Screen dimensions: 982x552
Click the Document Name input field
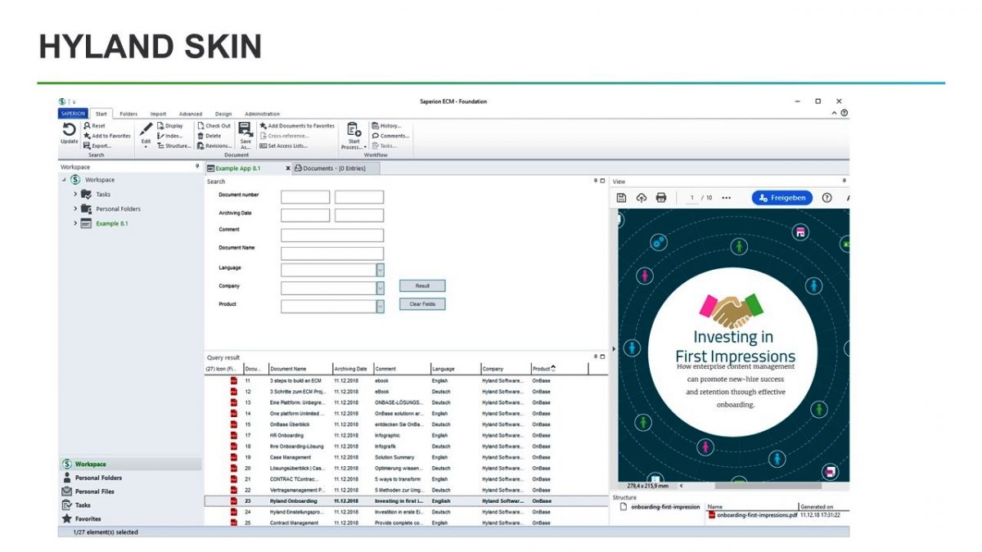tap(331, 254)
